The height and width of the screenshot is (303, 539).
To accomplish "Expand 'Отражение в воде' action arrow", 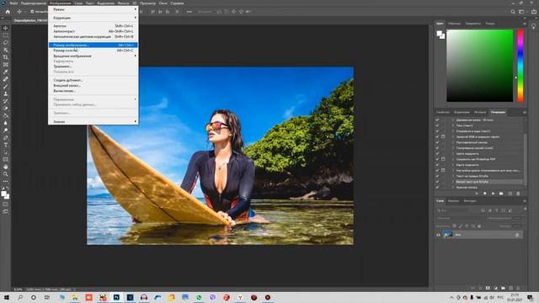I will [453, 131].
